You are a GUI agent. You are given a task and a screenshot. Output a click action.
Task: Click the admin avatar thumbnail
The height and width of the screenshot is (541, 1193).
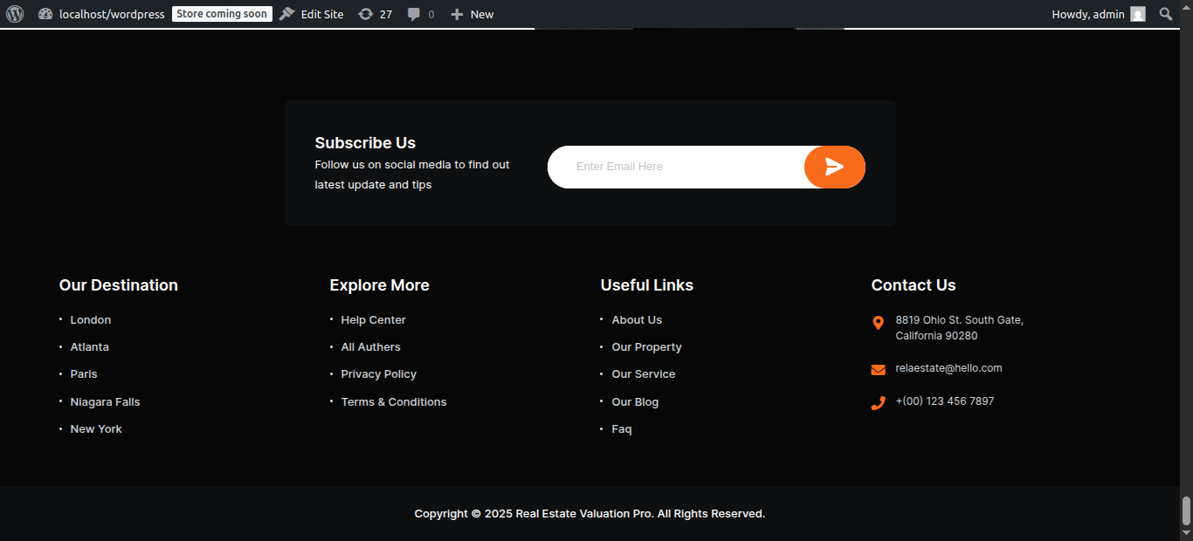pyautogui.click(x=1137, y=14)
